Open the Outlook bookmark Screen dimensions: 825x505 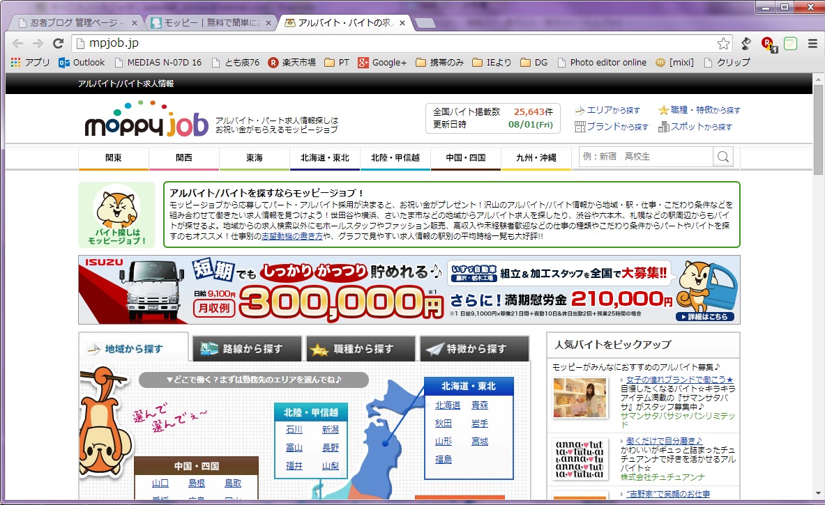click(x=82, y=63)
